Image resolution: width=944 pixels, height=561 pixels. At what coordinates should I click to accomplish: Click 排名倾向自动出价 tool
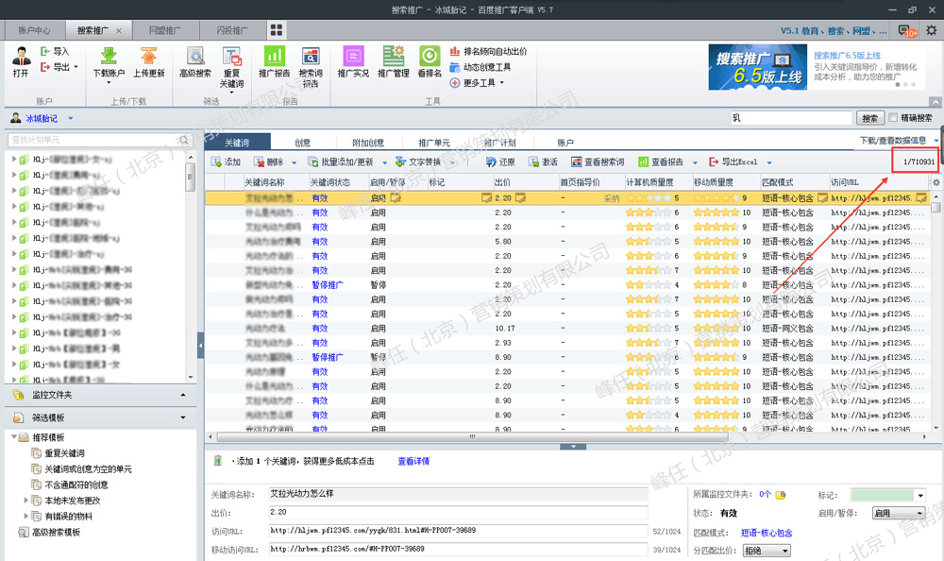488,51
